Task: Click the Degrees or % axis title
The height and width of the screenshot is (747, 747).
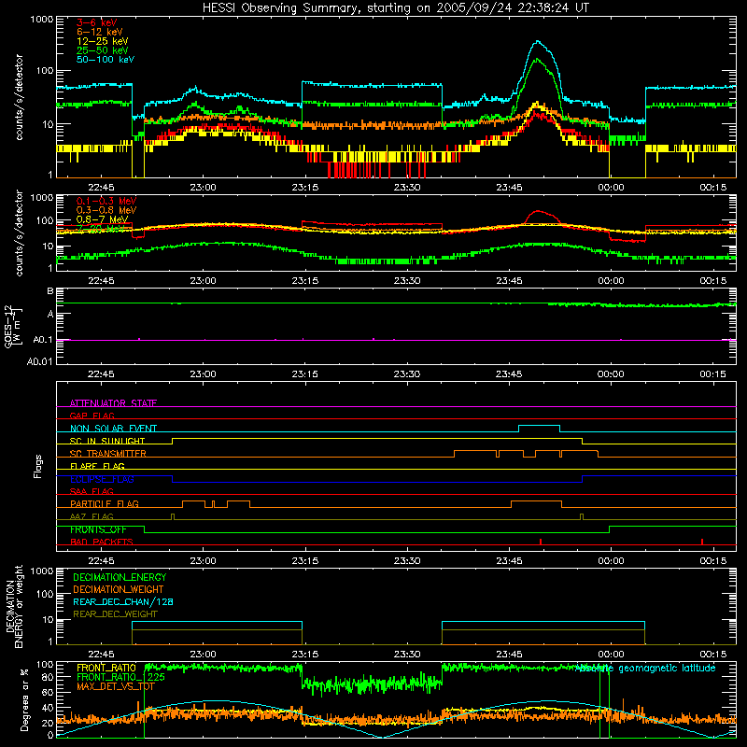Action: click(x=25, y=699)
